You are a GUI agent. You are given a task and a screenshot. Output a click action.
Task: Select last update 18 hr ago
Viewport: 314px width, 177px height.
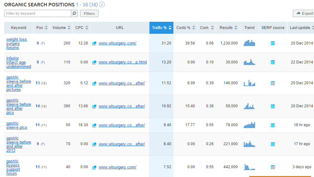302,125
